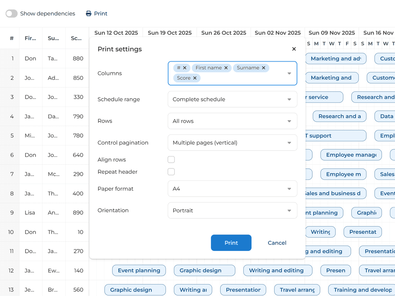395x296 pixels.
Task: Check the Repeat header checkbox
Action: click(x=171, y=172)
